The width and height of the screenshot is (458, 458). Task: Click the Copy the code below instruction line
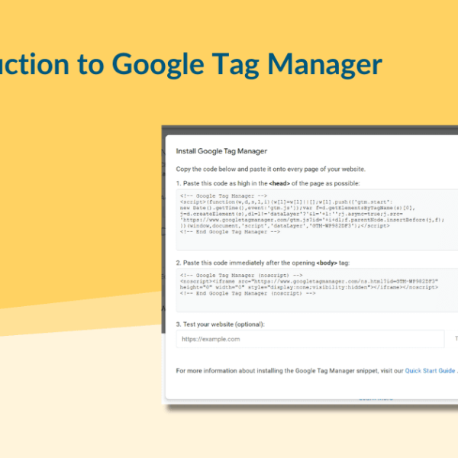270,169
